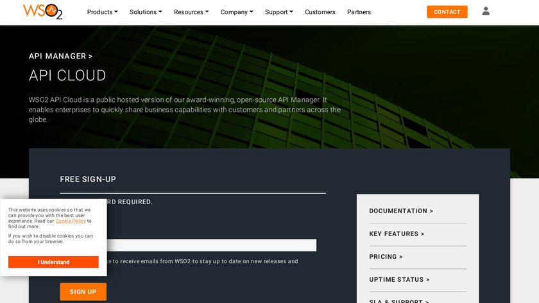The image size is (539, 303).
Task: Open the PRICING sidebar link
Action: [386, 257]
